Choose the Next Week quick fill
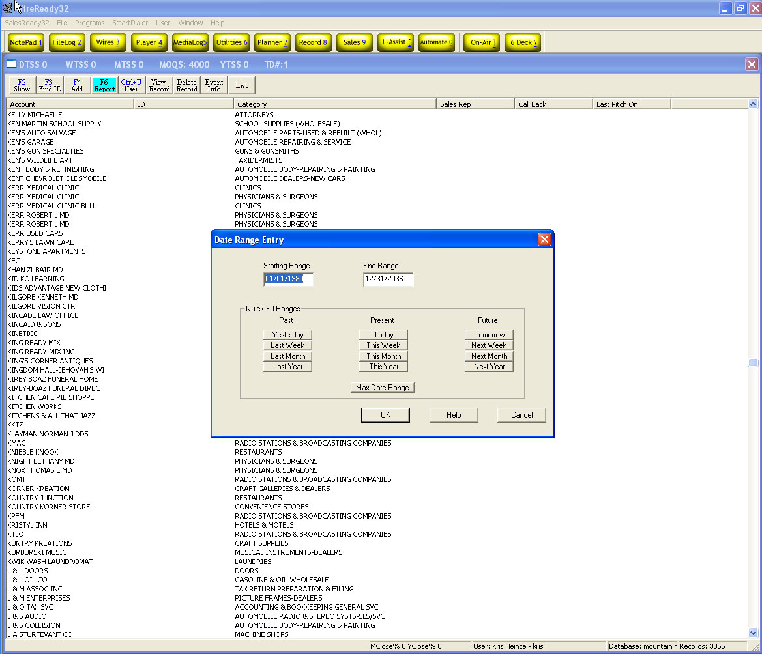The image size is (762, 654). 489,345
